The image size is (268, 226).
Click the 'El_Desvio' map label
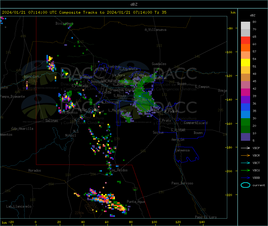(x=70, y=113)
